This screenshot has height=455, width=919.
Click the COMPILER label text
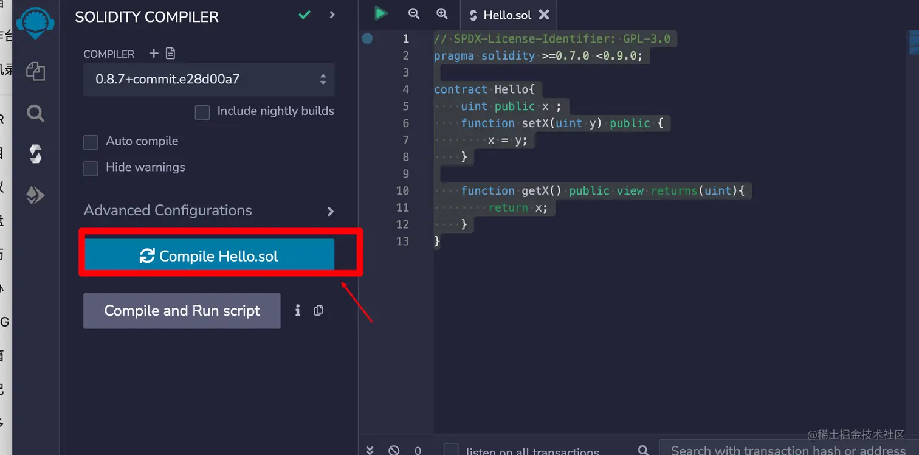tap(109, 54)
